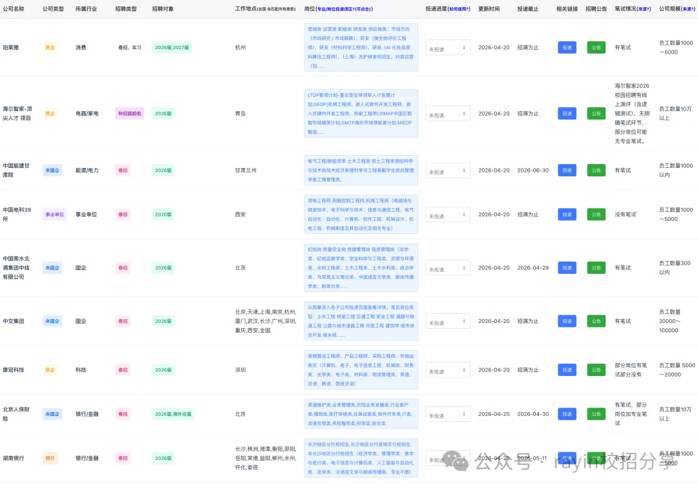The height and width of the screenshot is (489, 698).
Task: Click 央国企 tag in 中国能建甘肃院 row
Action: click(x=52, y=171)
